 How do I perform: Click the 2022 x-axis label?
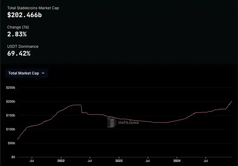click(61, 161)
